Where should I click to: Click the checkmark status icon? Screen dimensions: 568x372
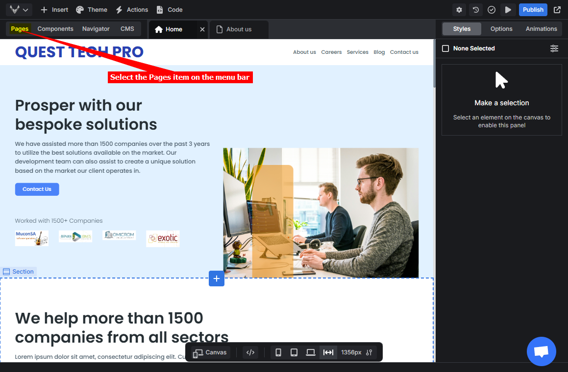coord(492,10)
